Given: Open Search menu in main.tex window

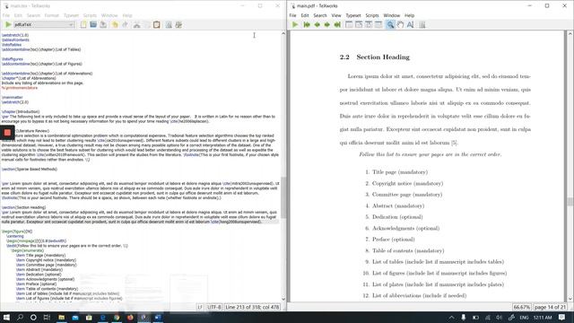Looking at the screenshot, I should 33,15.
